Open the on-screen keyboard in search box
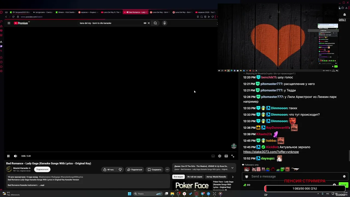 [x=145, y=23]
